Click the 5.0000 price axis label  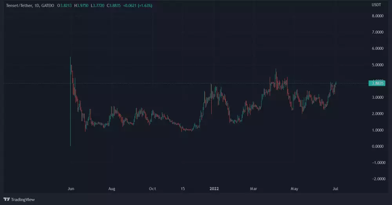click(x=377, y=65)
